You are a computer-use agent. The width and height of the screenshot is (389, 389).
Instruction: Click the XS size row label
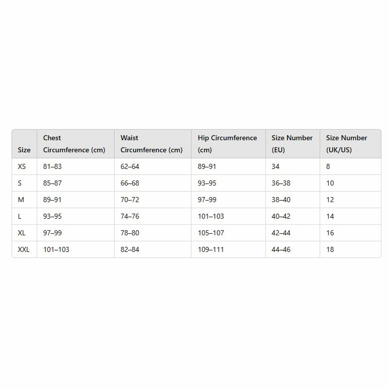22,166
